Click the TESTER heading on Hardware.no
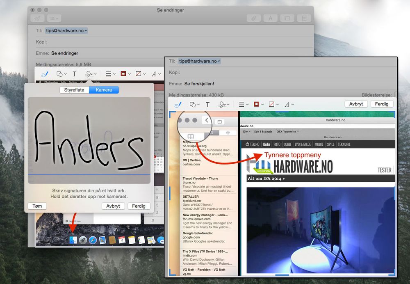 pyautogui.click(x=385, y=170)
